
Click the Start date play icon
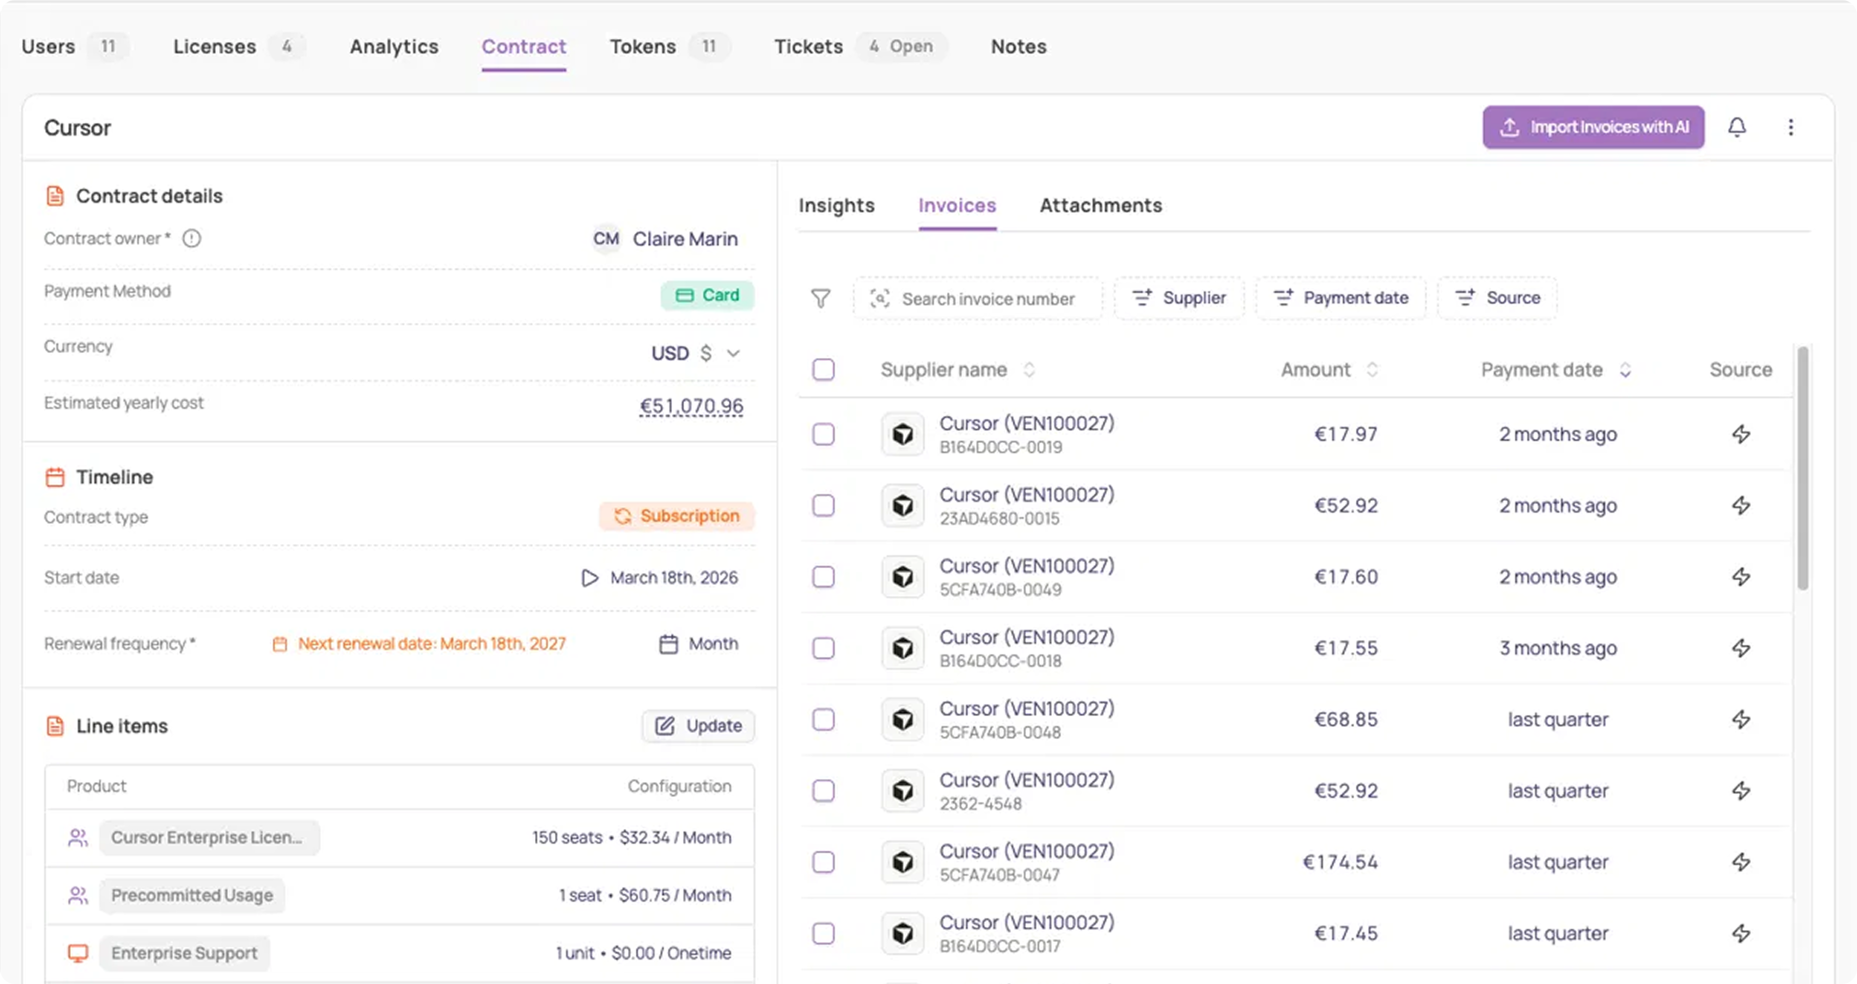(590, 578)
